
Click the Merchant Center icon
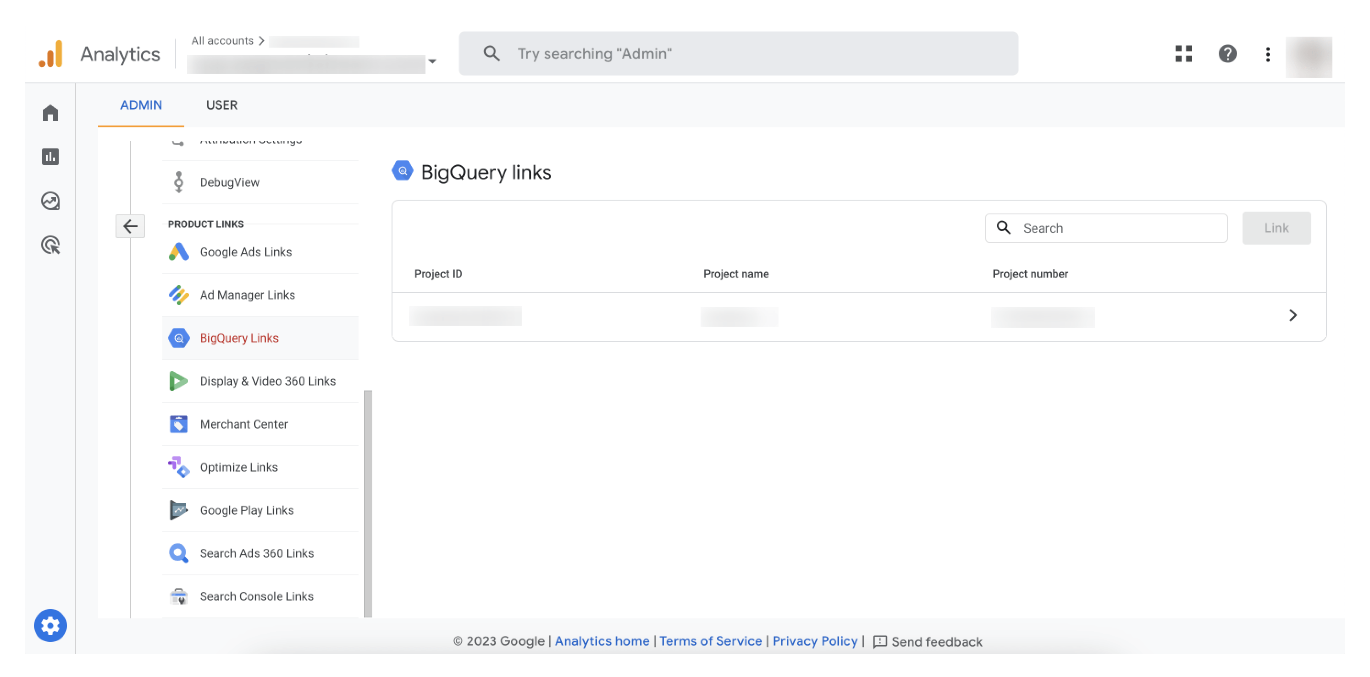[179, 424]
